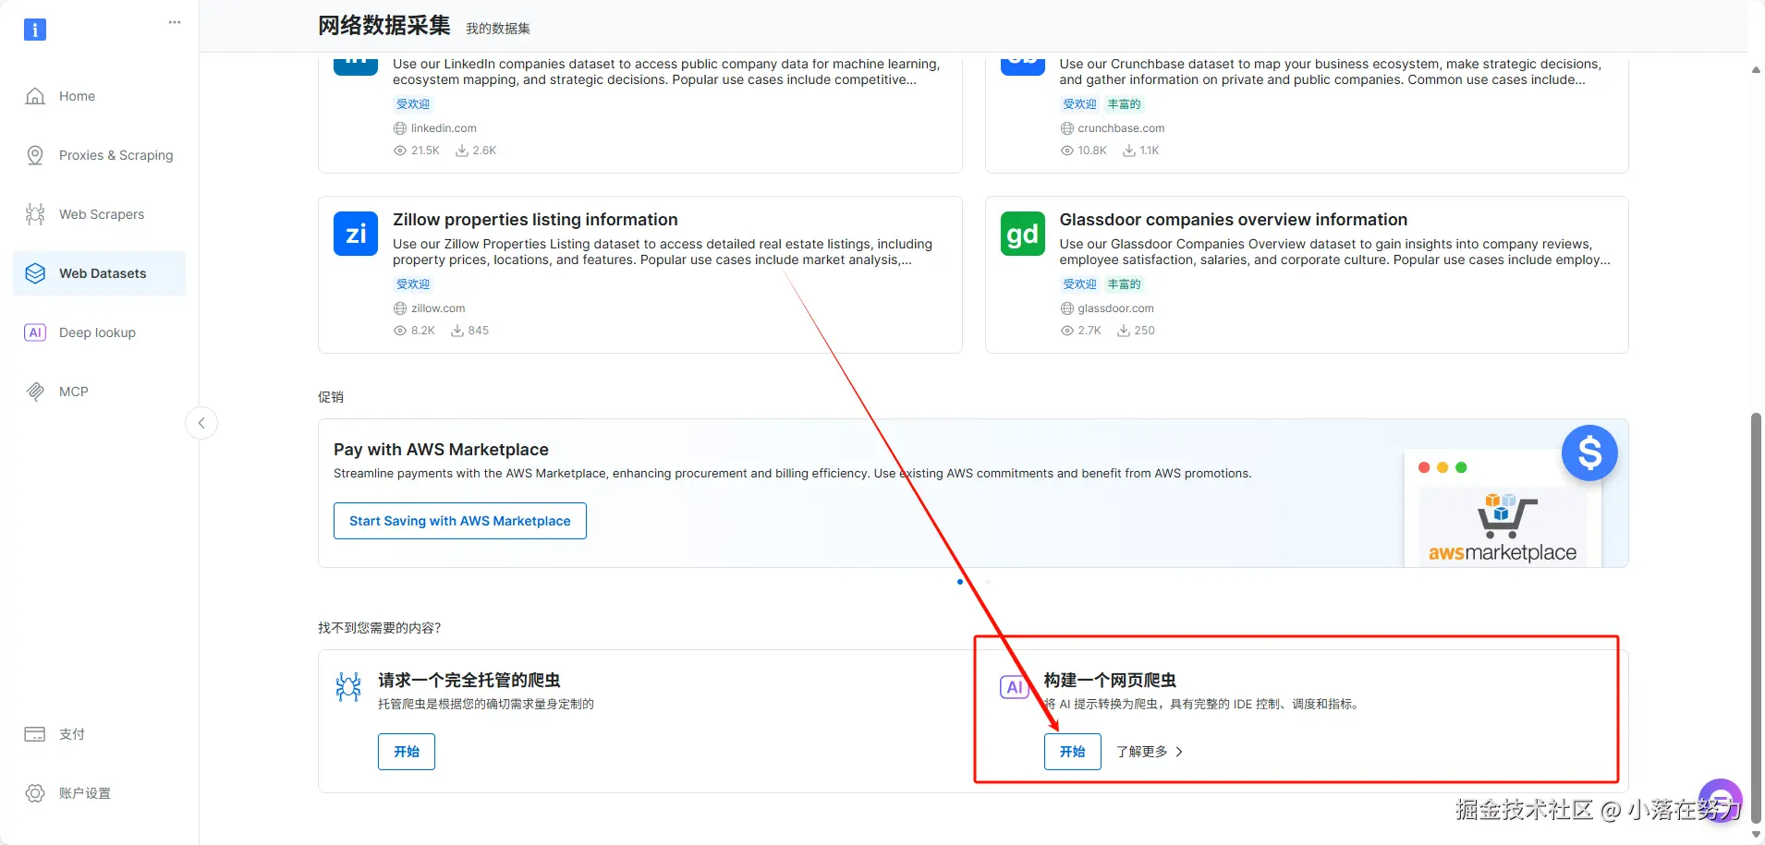Viewport: 1765px width, 845px height.
Task: Click the Deep lookup AI icon
Action: (x=35, y=332)
